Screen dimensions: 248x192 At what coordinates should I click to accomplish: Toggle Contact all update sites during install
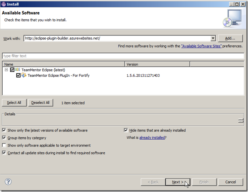pos(4,153)
